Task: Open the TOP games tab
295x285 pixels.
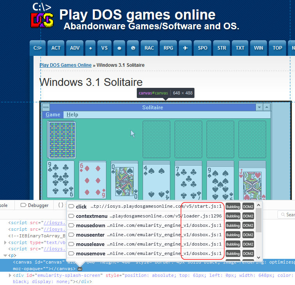Action: 277,48
